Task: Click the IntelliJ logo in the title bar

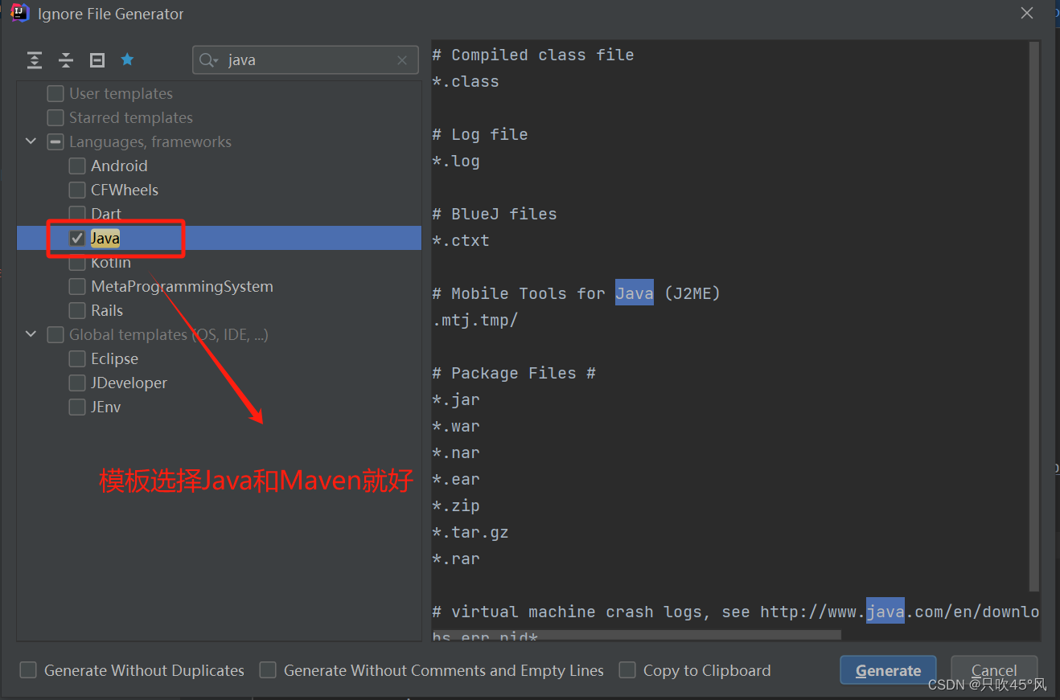Action: 19,13
